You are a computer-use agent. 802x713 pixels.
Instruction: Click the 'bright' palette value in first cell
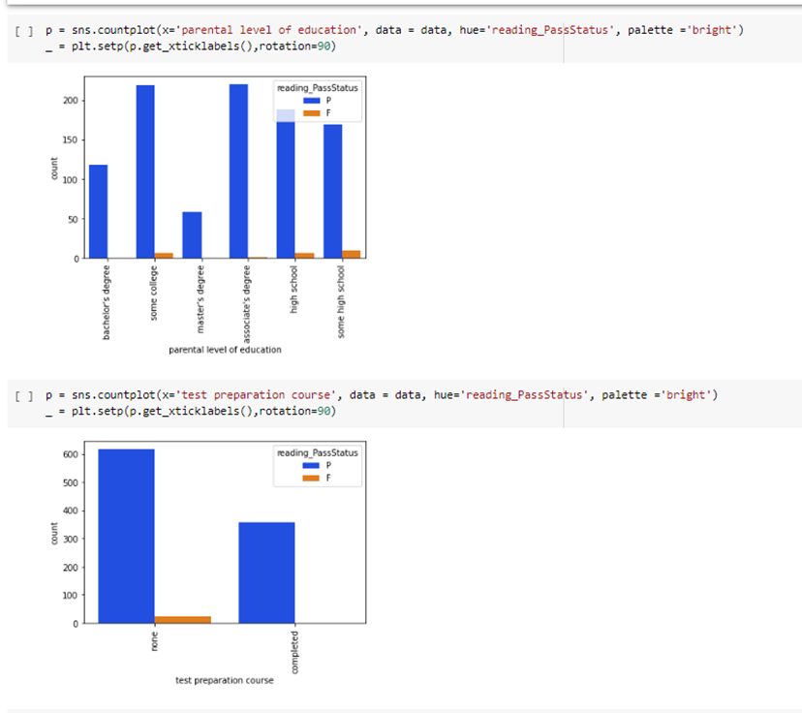pyautogui.click(x=711, y=30)
